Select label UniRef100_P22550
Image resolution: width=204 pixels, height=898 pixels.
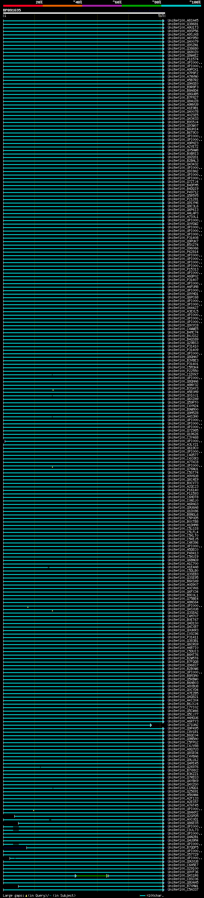coord(183,371)
